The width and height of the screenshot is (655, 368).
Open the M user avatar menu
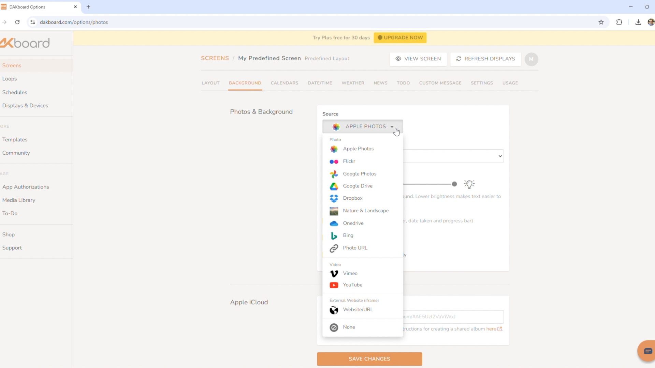point(531,59)
